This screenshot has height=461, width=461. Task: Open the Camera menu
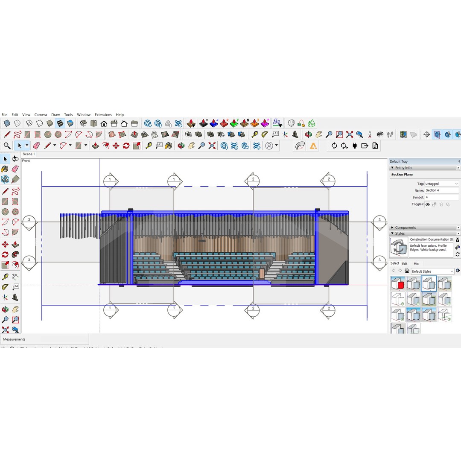(41, 115)
